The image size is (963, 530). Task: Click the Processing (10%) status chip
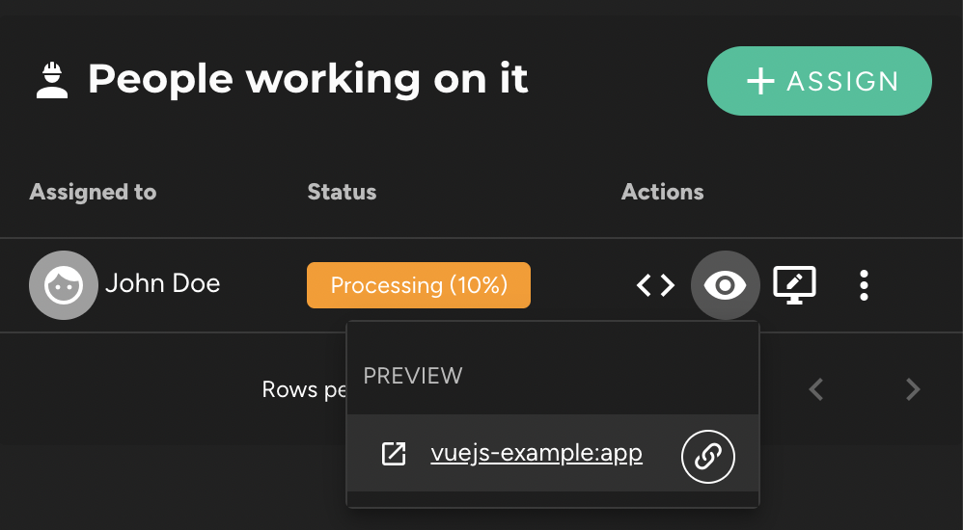coord(419,285)
